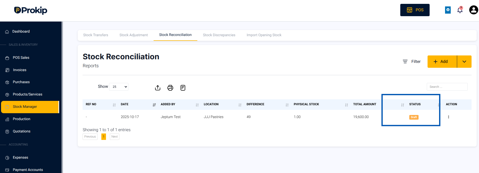The width and height of the screenshot is (479, 173).
Task: Open POS Sales in sidebar
Action: (21, 57)
